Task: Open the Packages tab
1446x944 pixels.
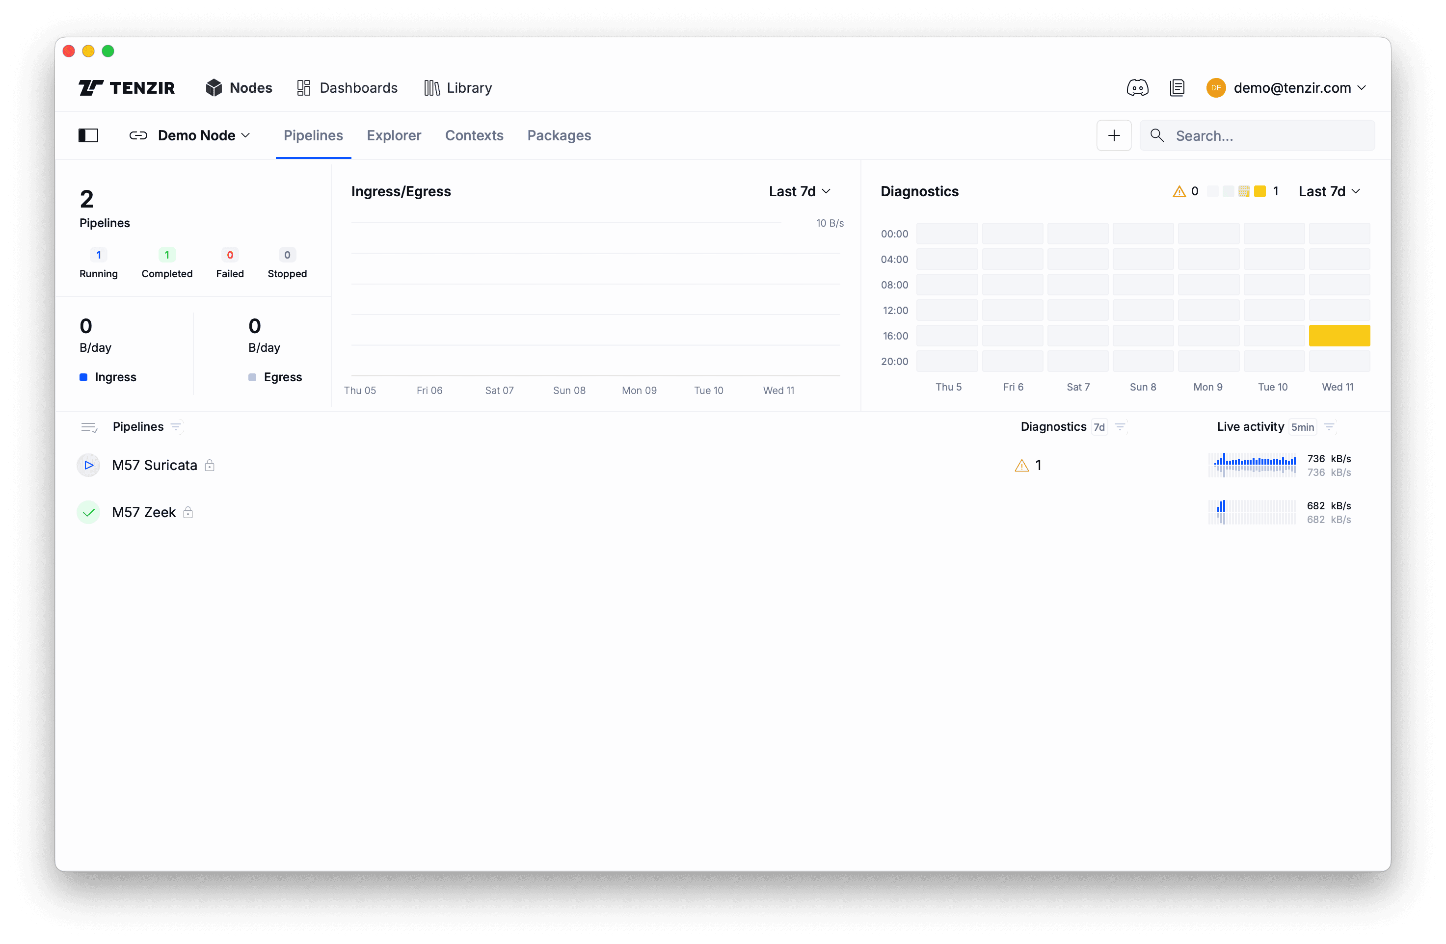Action: click(x=559, y=135)
